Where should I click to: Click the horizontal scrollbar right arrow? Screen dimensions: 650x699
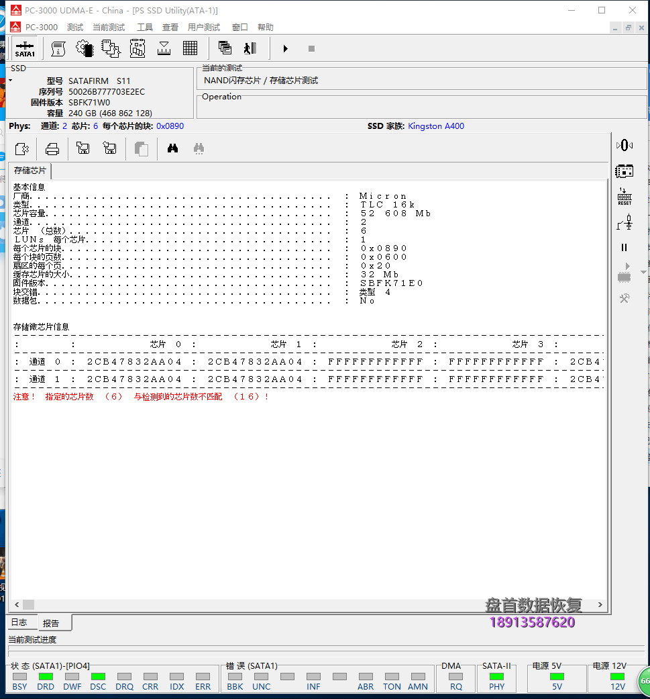point(600,605)
